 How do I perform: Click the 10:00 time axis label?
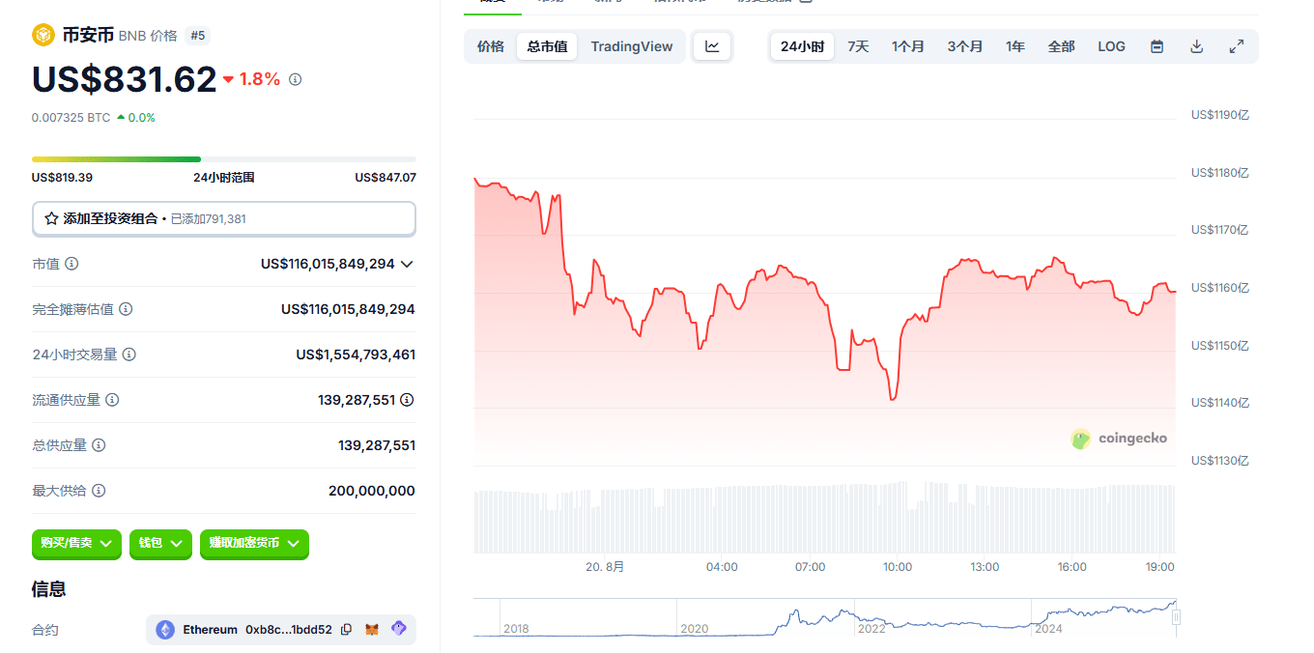[898, 567]
